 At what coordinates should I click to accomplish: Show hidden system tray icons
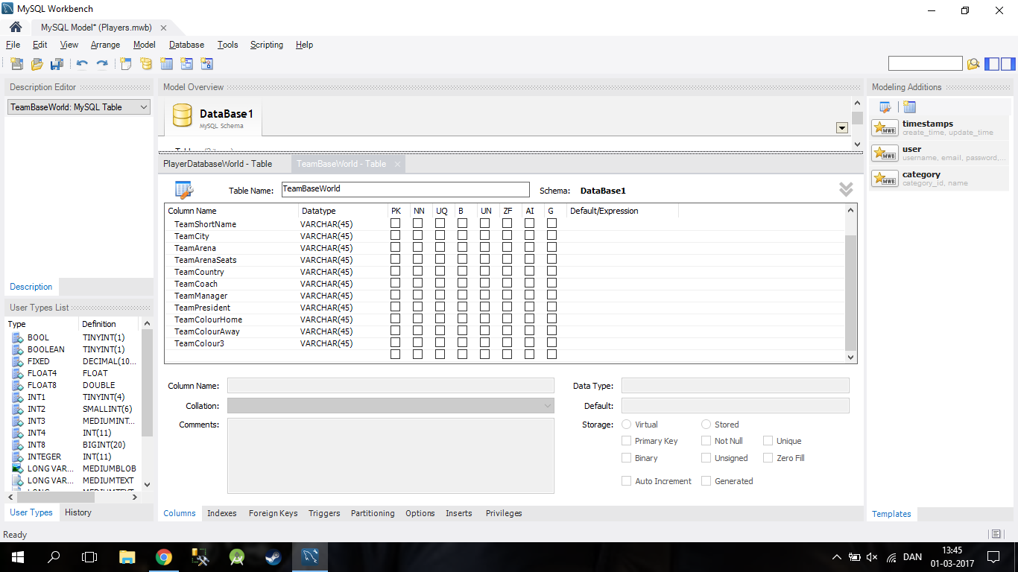[837, 557]
